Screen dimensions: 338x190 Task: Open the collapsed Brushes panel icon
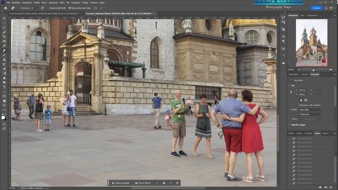click(283, 17)
